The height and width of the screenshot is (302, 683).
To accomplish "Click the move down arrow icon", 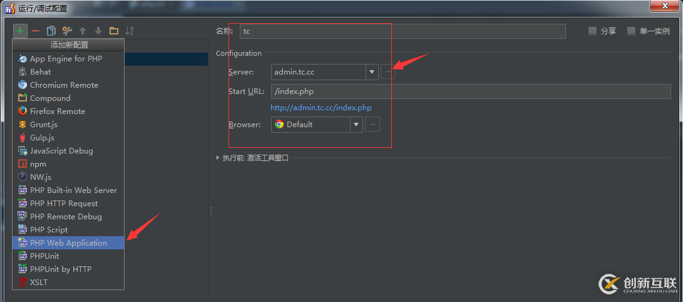I will 98,31.
